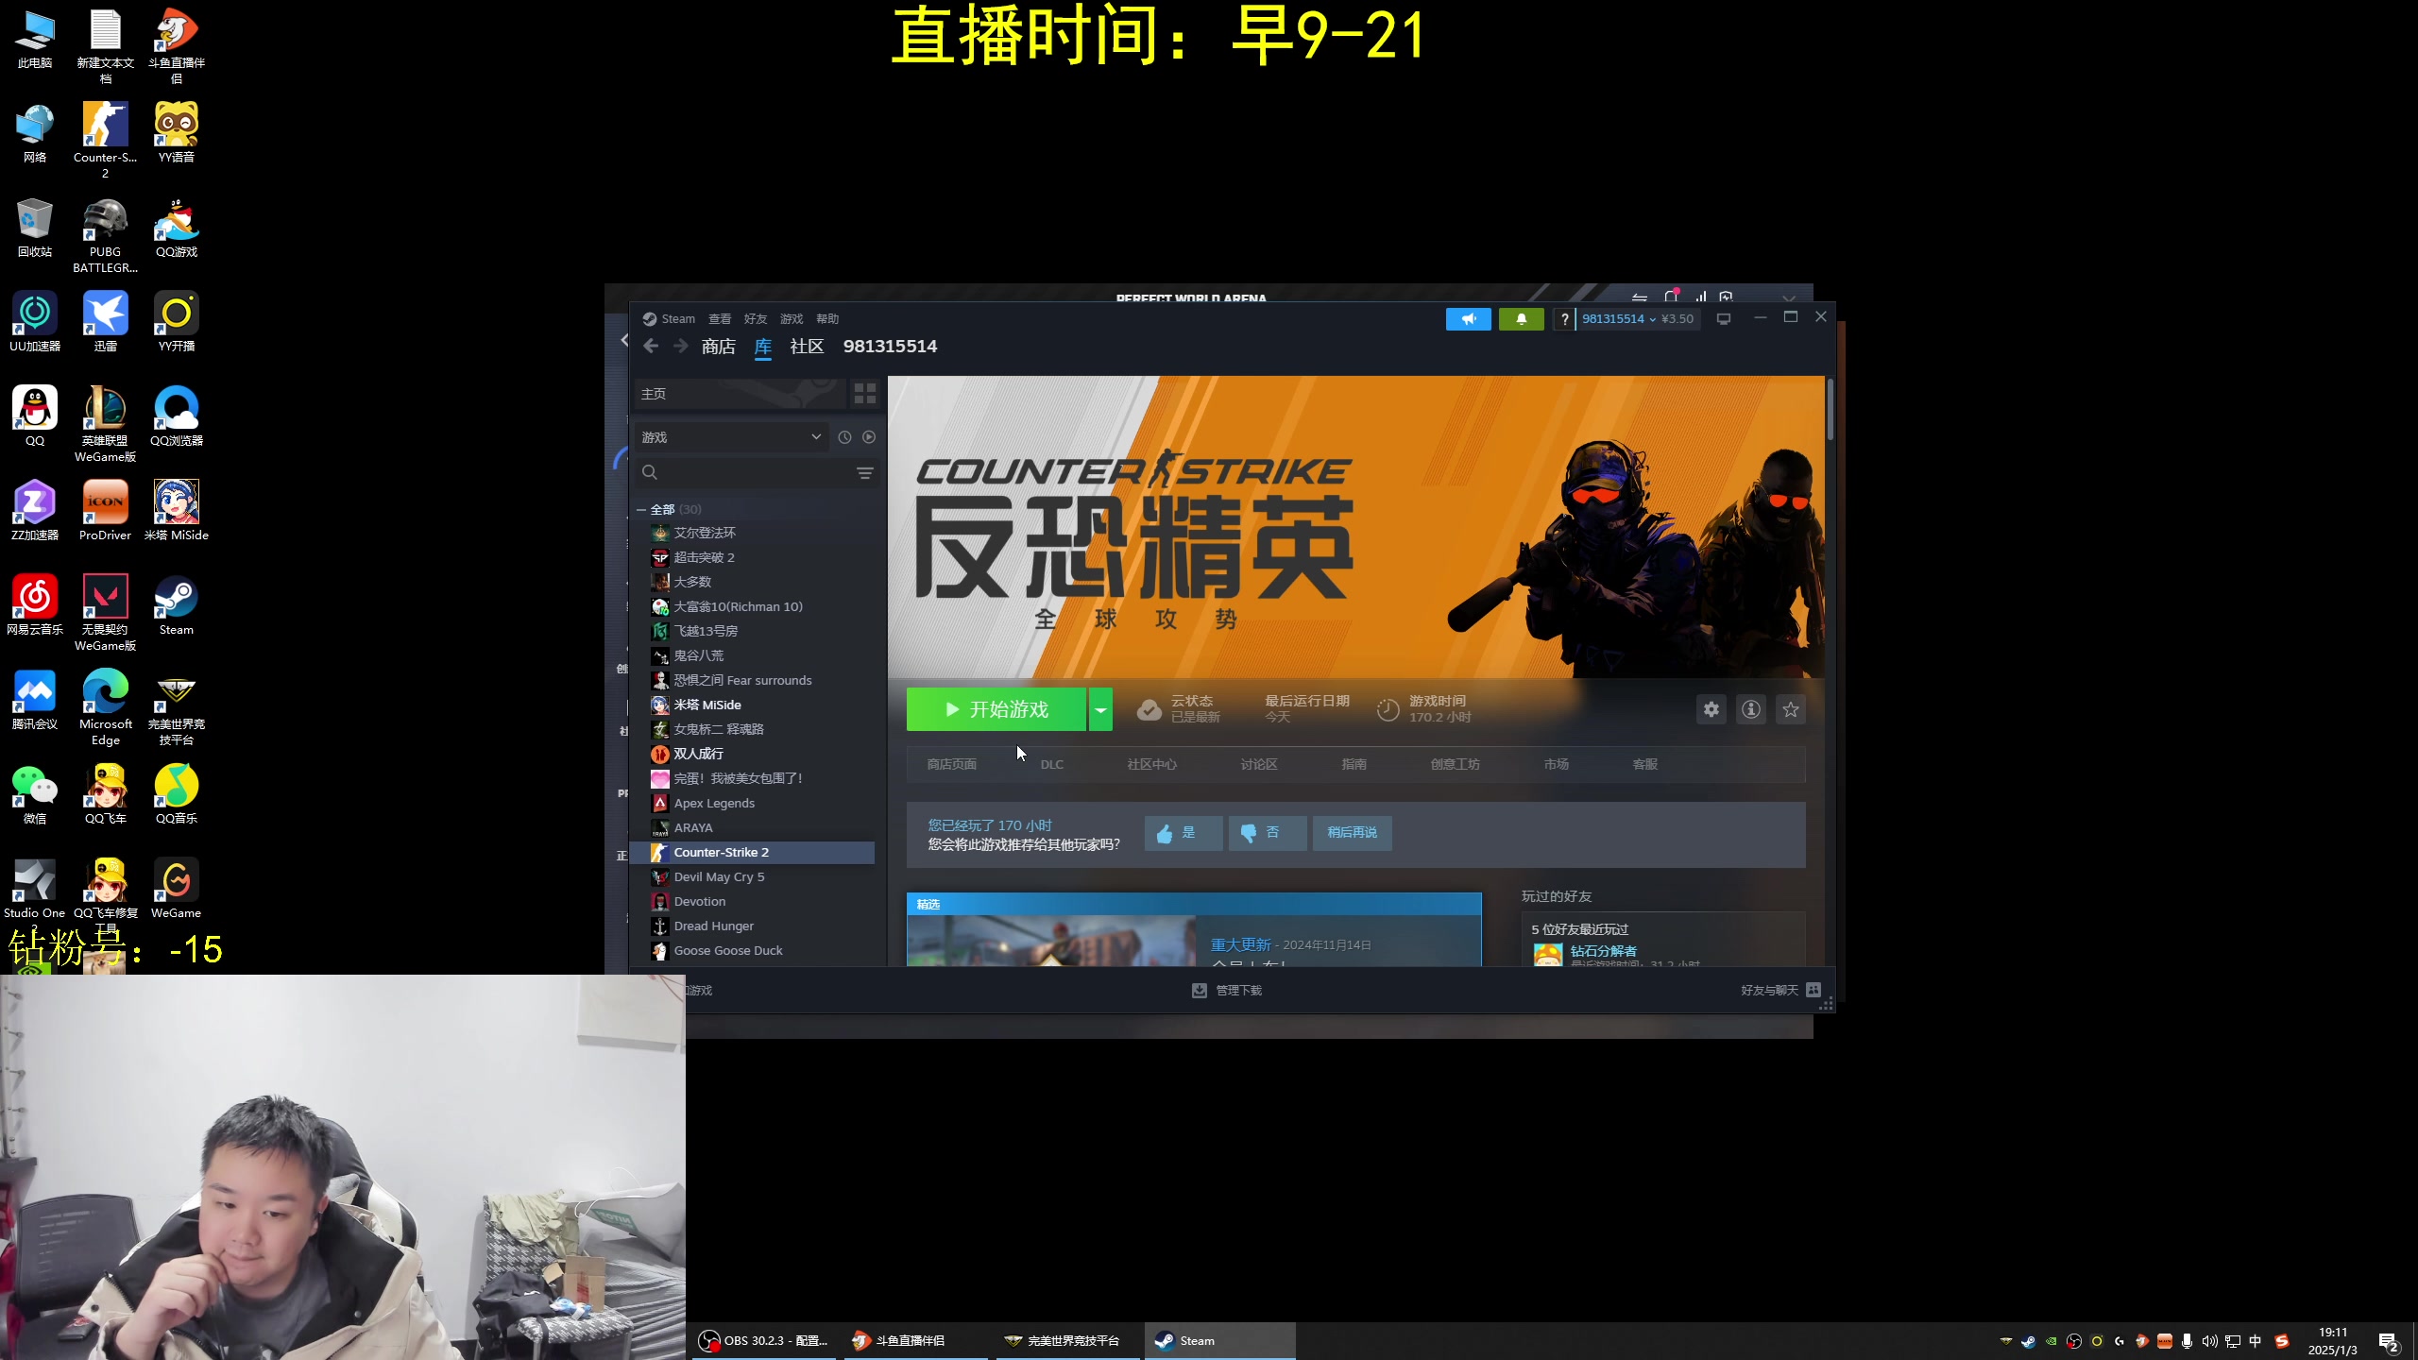Image resolution: width=2418 pixels, height=1360 pixels.
Task: Open the 讨论区 link
Action: pos(1258,764)
